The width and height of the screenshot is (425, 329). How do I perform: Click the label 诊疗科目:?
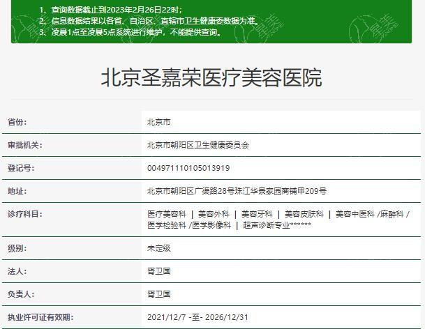pos(25,214)
